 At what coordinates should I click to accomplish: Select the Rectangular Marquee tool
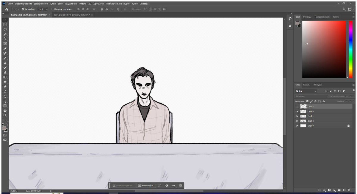point(5,25)
